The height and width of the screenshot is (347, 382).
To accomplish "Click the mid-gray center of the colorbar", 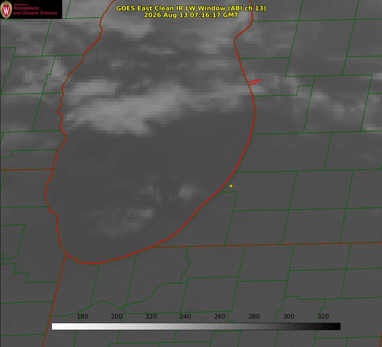I will pos(196,326).
